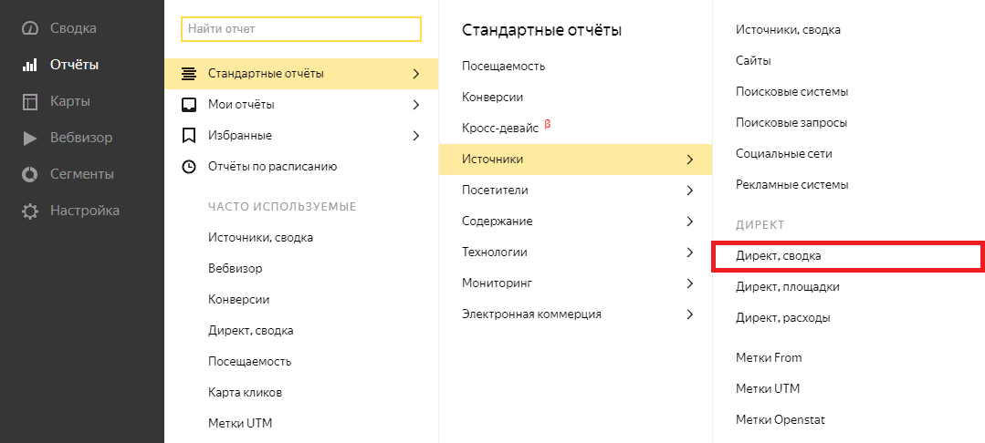Open frequently used Директ, сводка report
Viewport: 985px width, 443px height.
pos(251,331)
